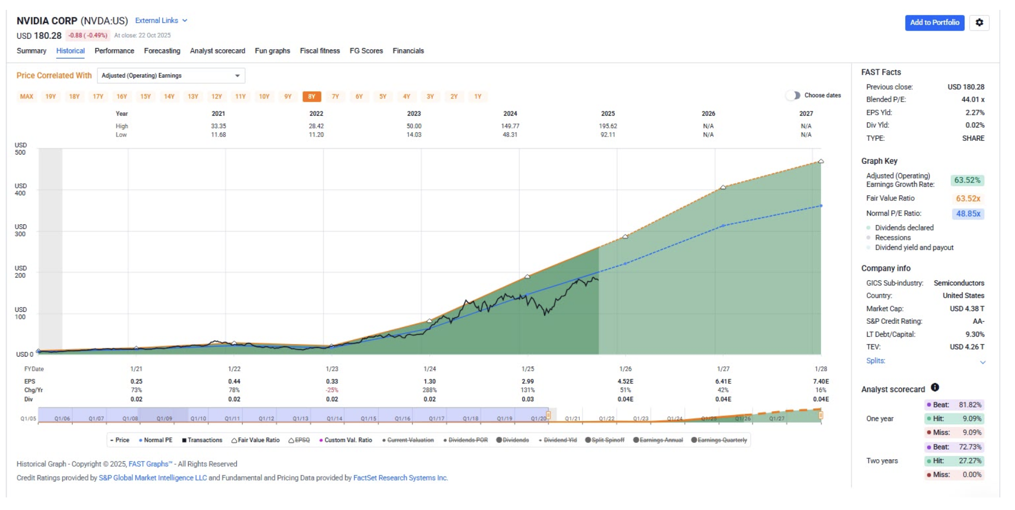Toggle the Choose dates switch
Image resolution: width=1015 pixels, height=510 pixels.
tap(792, 95)
